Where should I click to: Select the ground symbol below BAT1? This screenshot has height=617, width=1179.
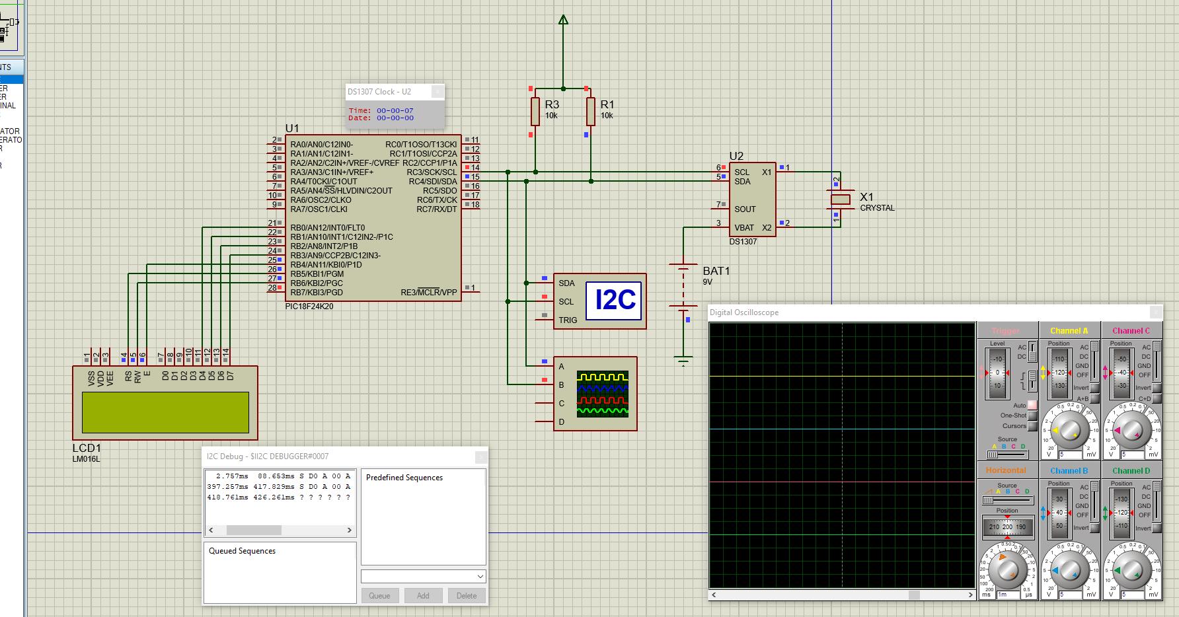click(683, 361)
